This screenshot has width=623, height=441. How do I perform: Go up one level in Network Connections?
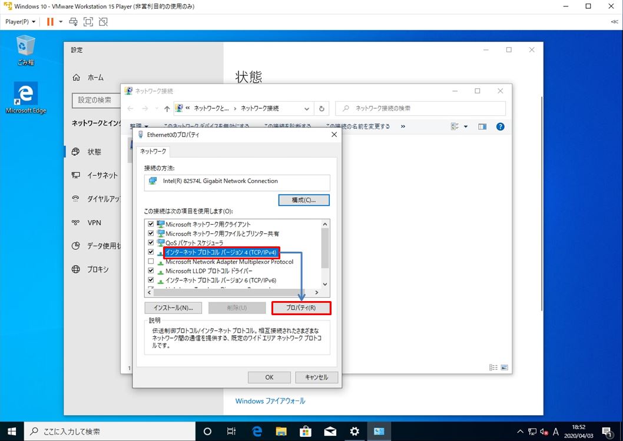click(167, 109)
